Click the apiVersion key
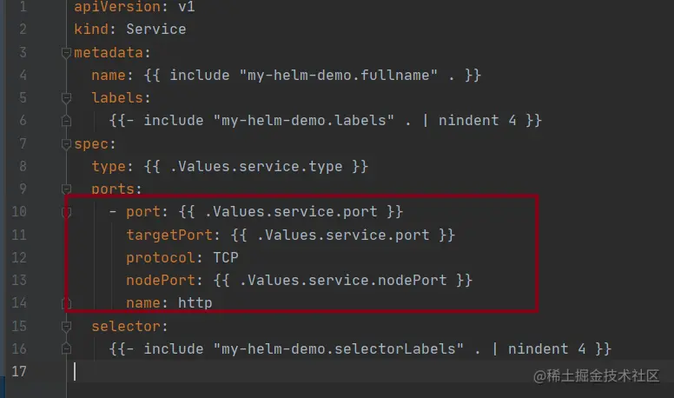674x398 pixels. (117, 7)
